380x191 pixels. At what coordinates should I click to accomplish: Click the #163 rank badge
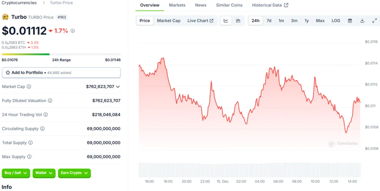coord(62,17)
